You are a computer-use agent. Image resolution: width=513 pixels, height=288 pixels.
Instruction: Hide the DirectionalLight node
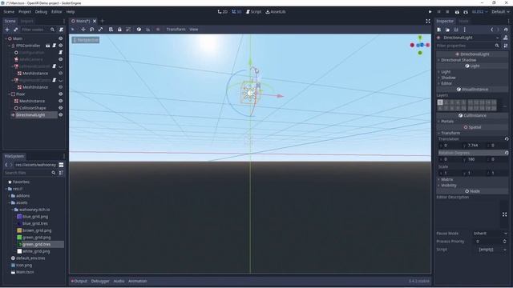coord(61,115)
